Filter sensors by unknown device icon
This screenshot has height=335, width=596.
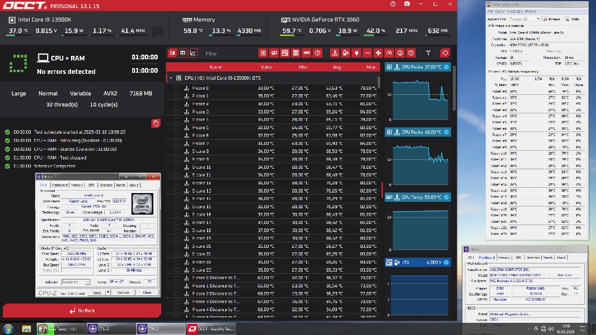click(317, 53)
